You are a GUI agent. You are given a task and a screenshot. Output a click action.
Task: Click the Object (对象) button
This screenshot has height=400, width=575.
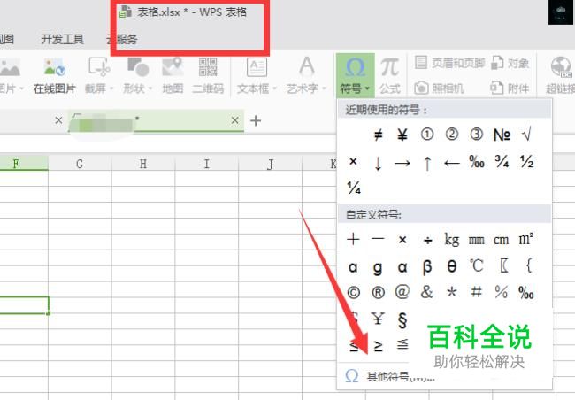510,63
